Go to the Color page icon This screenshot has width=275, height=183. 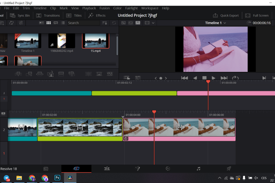168,168
